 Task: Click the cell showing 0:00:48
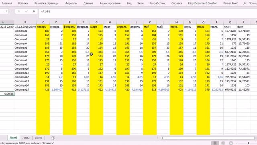[x=7, y=94]
